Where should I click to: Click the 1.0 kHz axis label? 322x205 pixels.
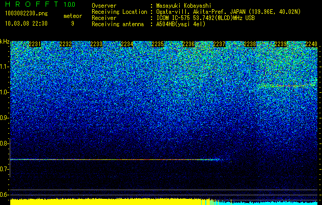[x=5, y=92]
